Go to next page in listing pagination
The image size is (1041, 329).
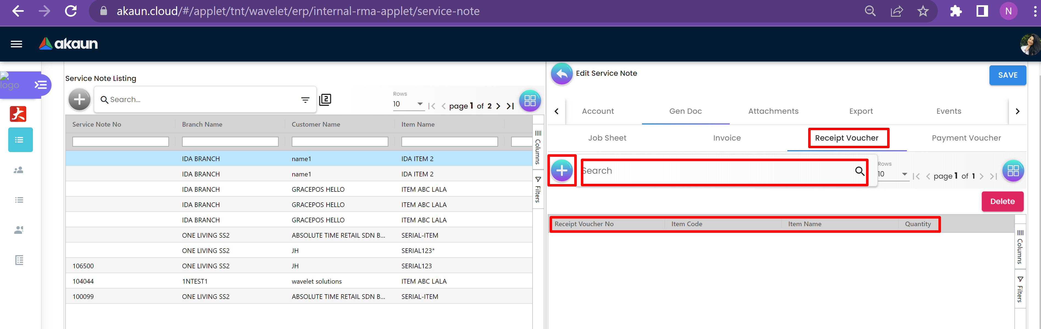tap(498, 106)
